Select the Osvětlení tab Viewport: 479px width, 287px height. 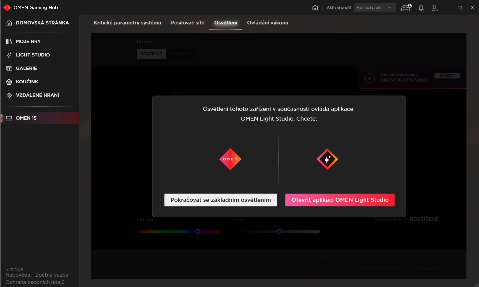tap(226, 23)
